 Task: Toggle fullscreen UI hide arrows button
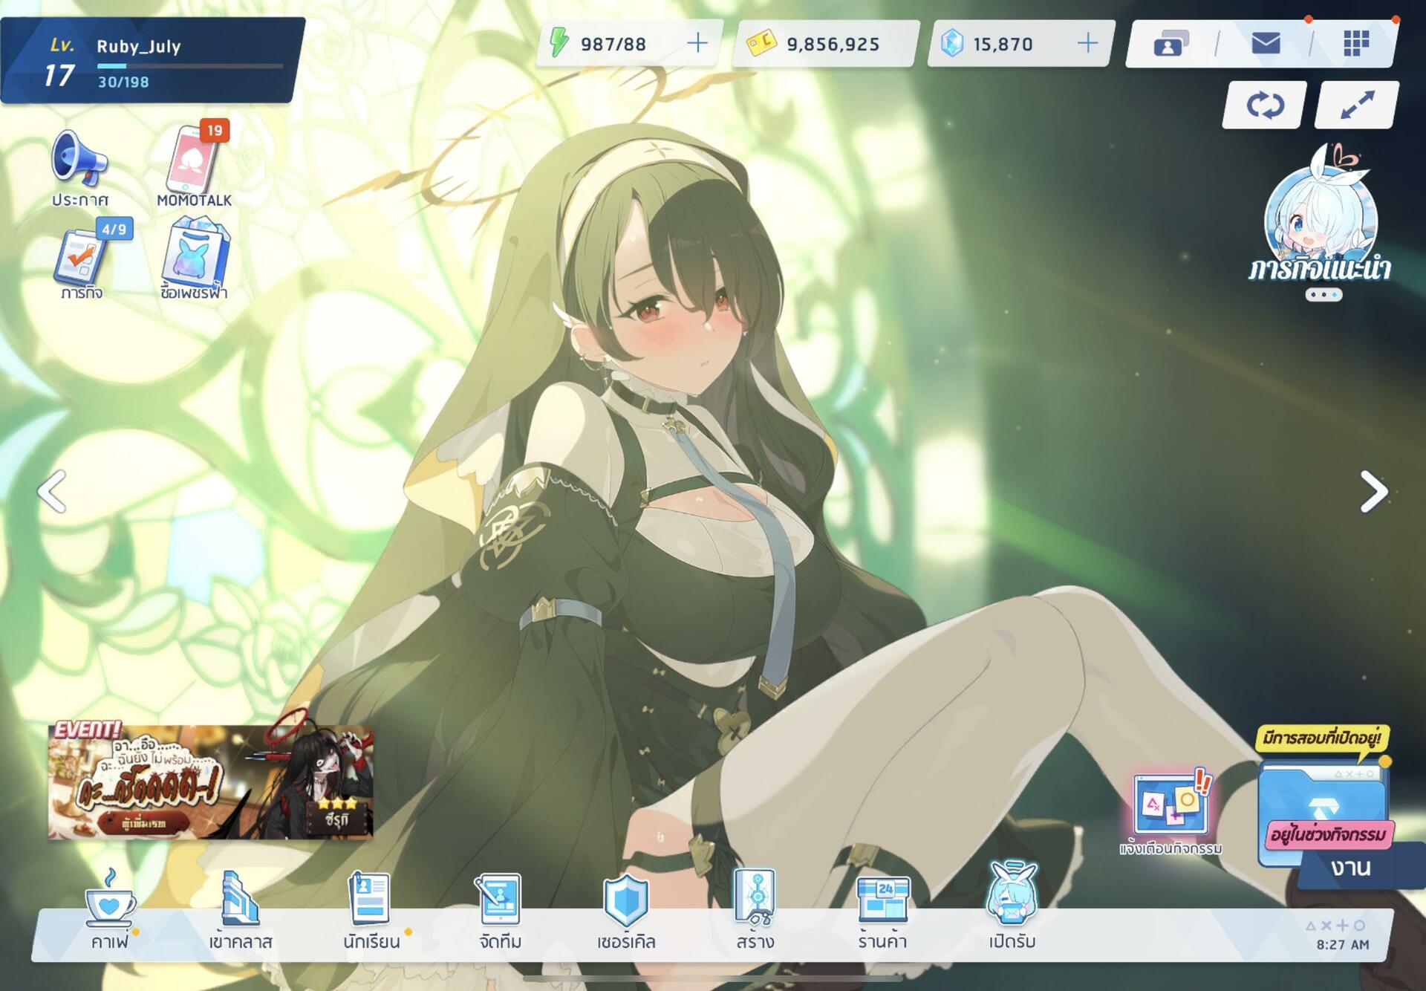[1356, 105]
